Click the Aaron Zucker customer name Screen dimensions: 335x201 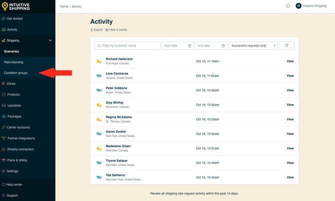click(116, 131)
